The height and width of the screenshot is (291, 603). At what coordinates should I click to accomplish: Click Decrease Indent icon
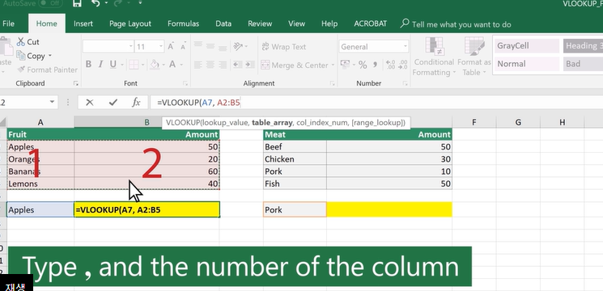click(x=237, y=65)
